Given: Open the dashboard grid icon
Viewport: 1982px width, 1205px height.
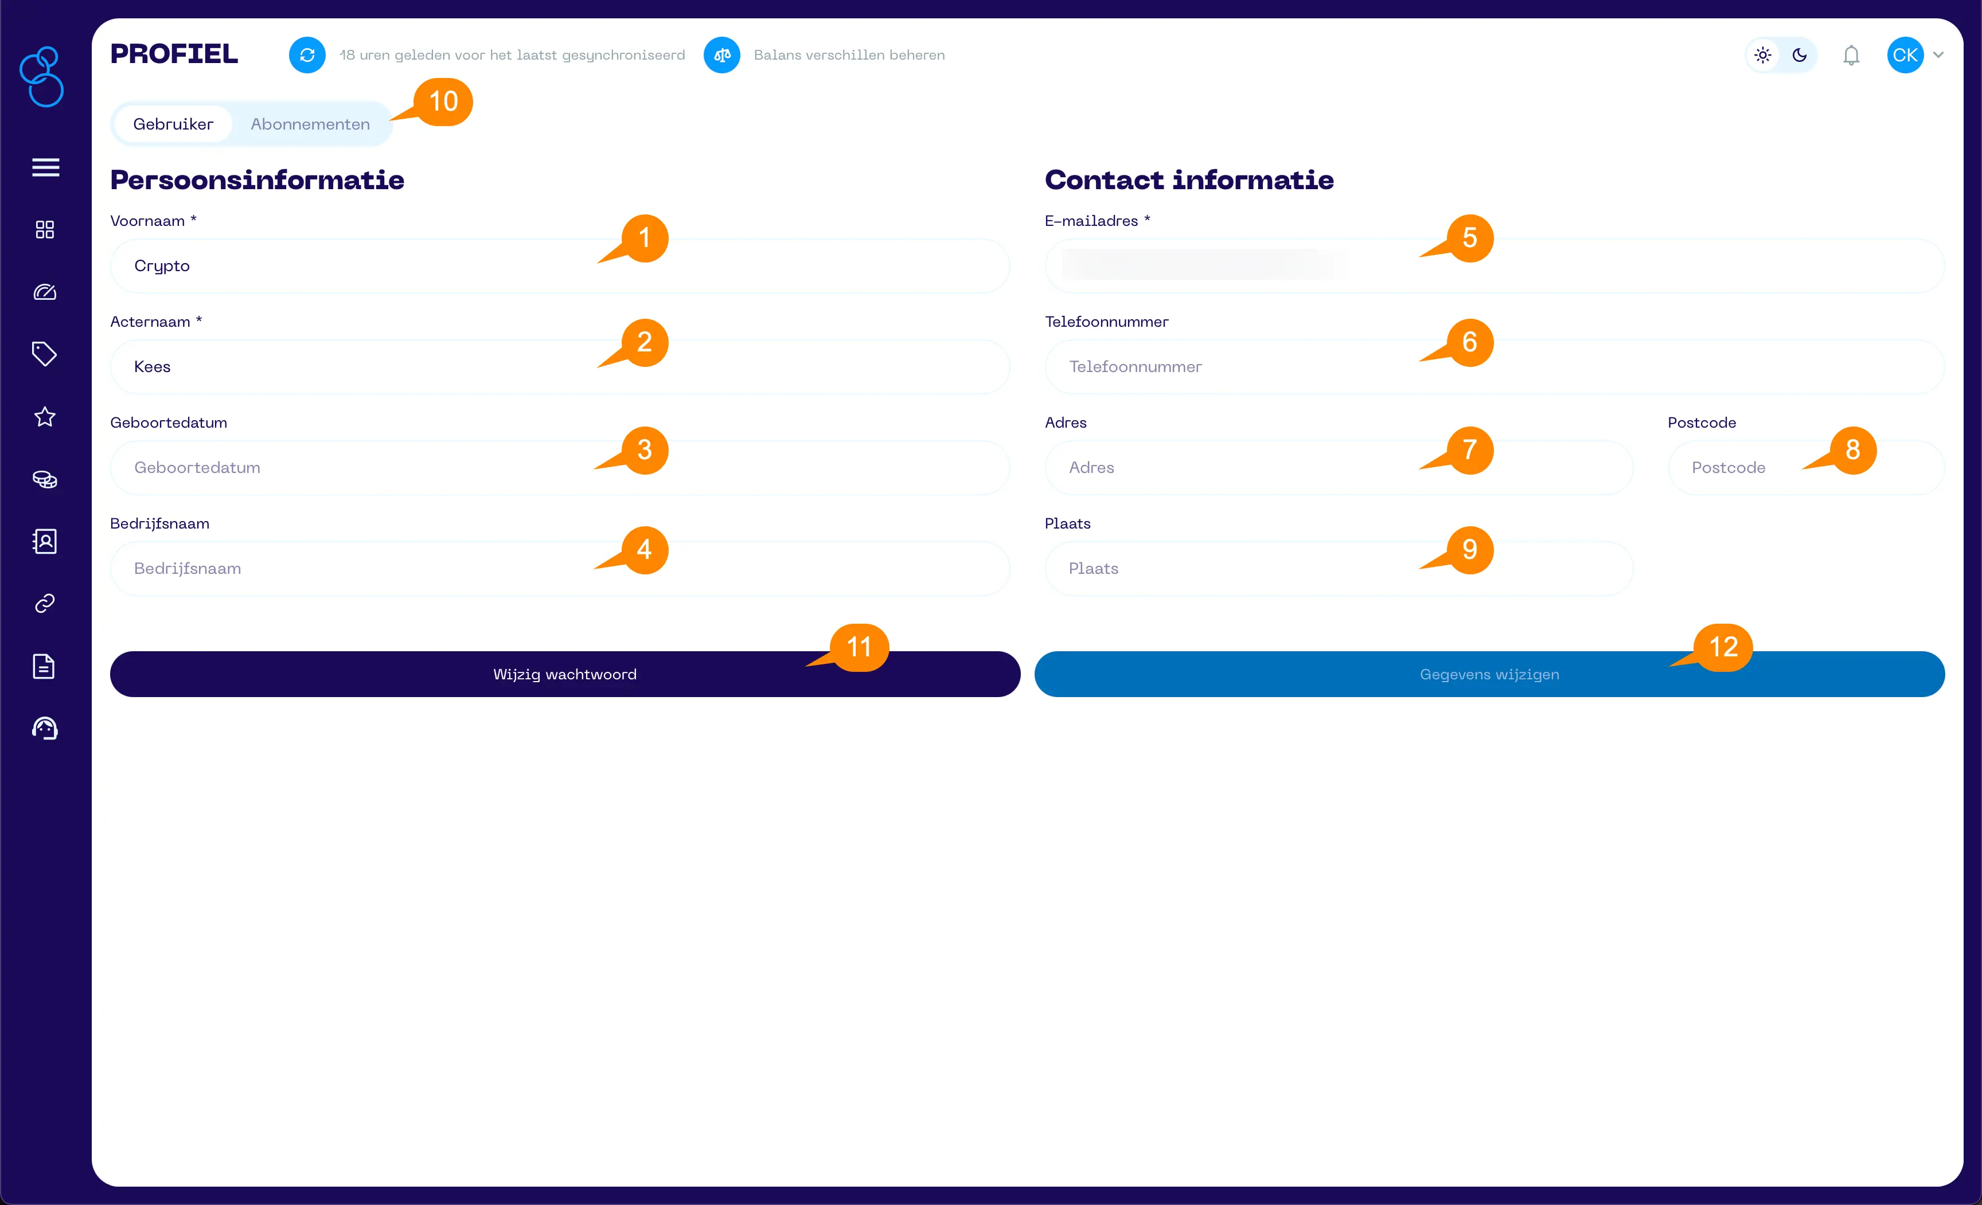Looking at the screenshot, I should click(x=45, y=230).
